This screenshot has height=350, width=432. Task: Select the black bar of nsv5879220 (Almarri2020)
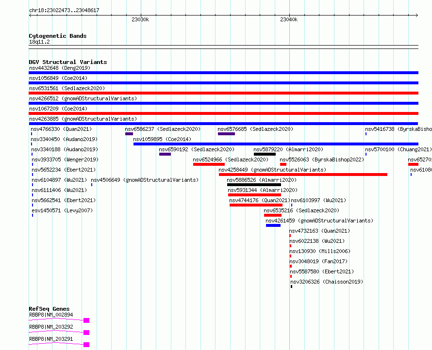(x=265, y=154)
